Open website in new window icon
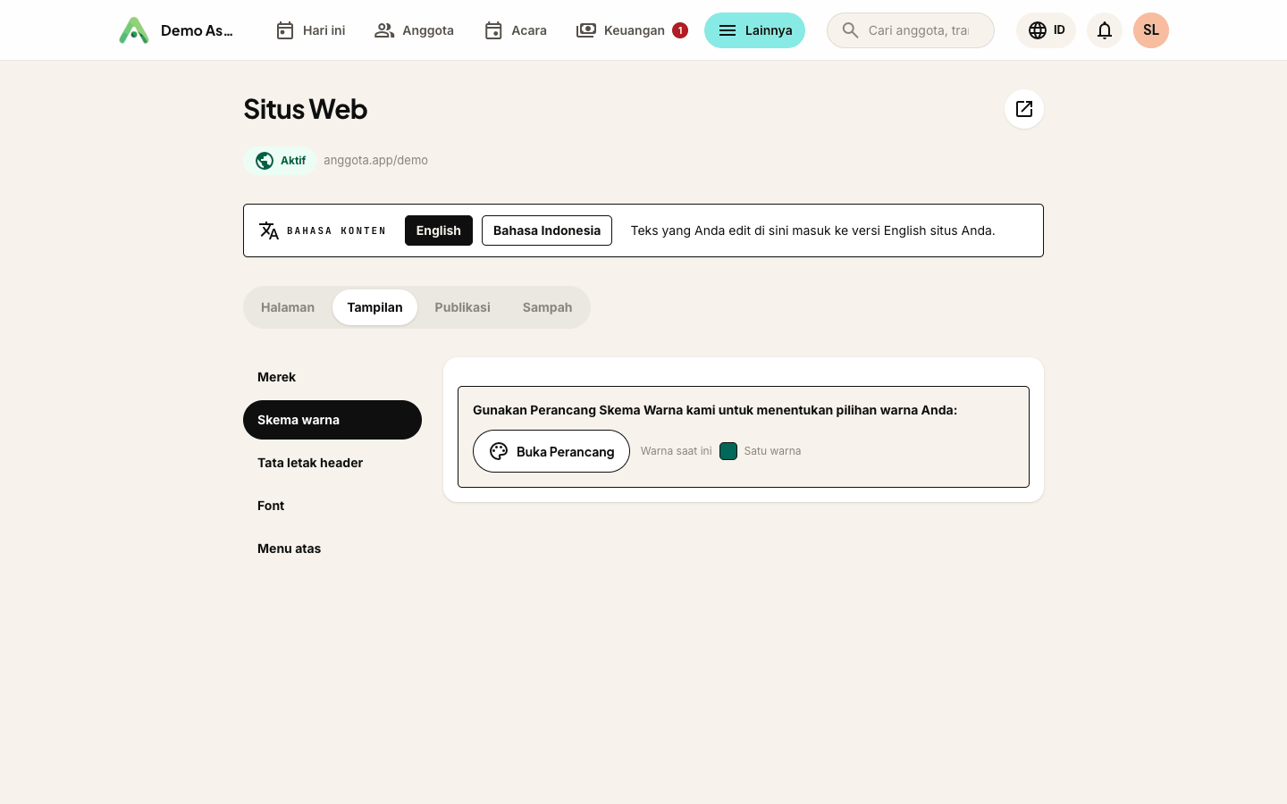Screen dimensions: 1287x804 coord(1024,109)
